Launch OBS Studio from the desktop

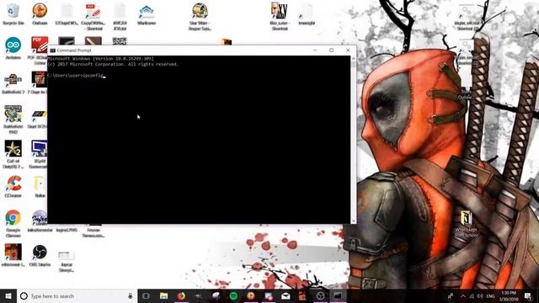click(40, 256)
